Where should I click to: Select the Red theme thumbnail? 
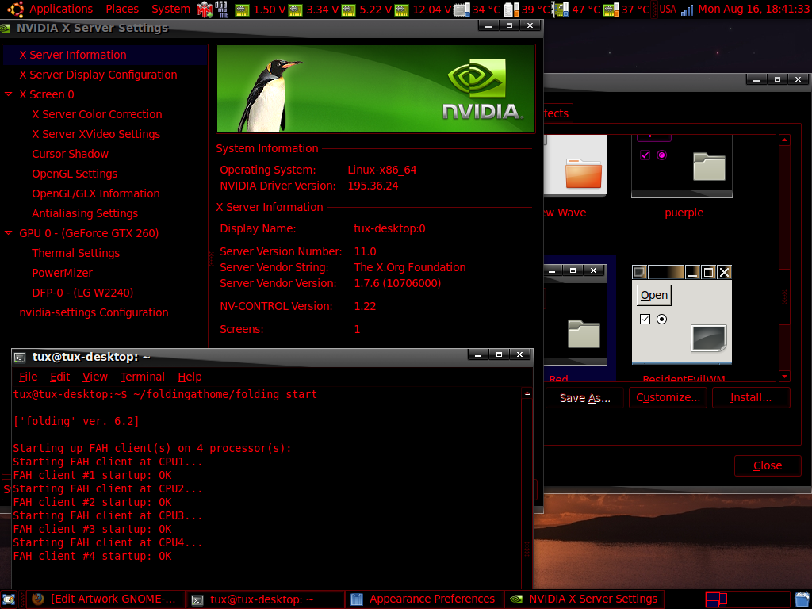[x=576, y=315]
